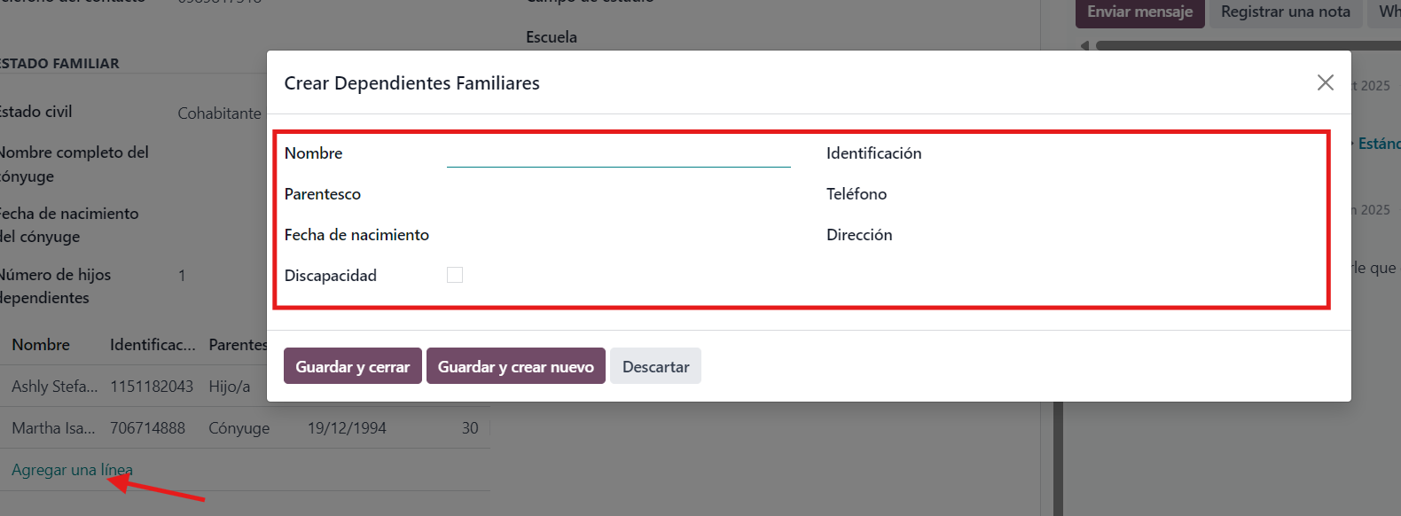Open the Ashly Stefa... dependent row

click(54, 387)
